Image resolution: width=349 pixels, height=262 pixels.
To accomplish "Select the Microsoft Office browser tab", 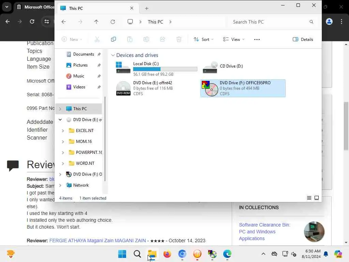I will 35,7.
